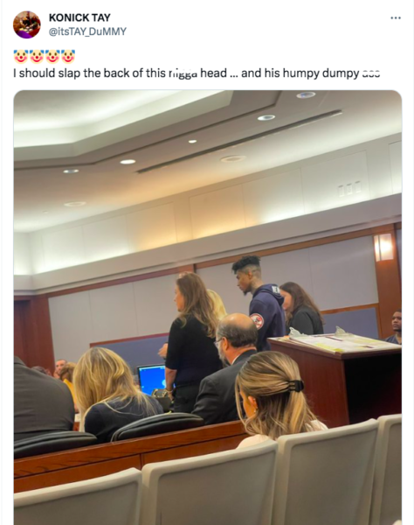Click the tweet text starting "I should slap"
This screenshot has width=414, height=525.
click(197, 73)
